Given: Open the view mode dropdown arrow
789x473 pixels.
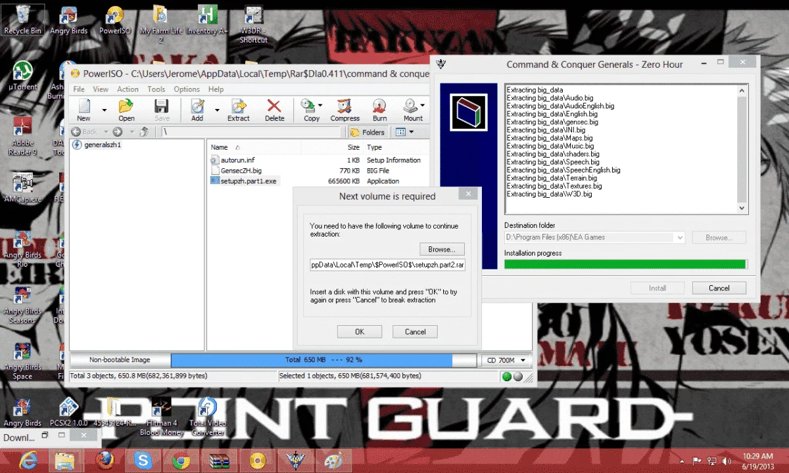Looking at the screenshot, I should click(412, 132).
